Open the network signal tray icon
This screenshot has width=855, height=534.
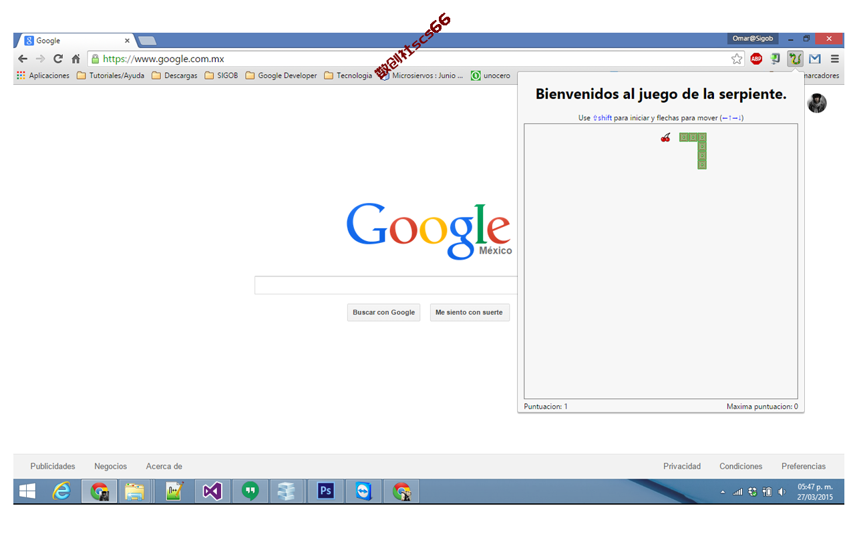(x=738, y=492)
